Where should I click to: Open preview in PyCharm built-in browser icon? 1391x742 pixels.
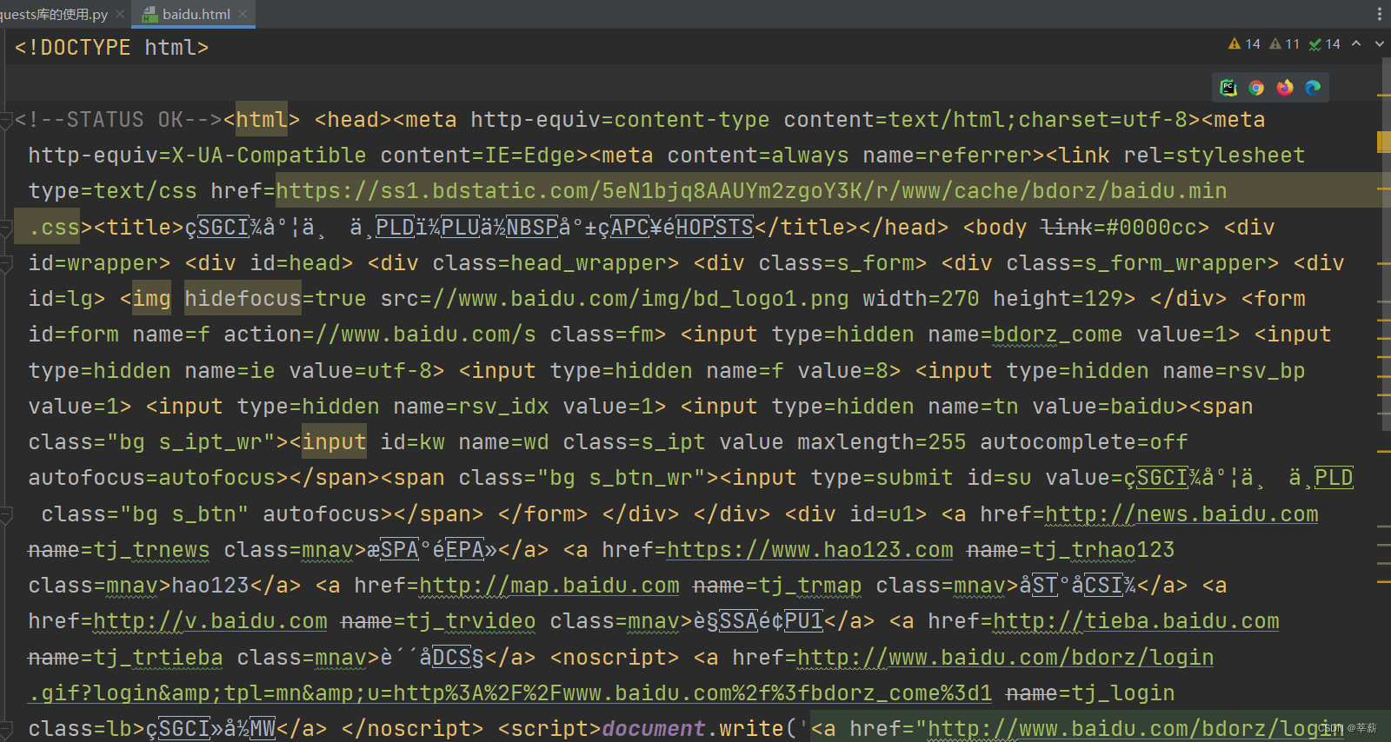click(x=1228, y=87)
